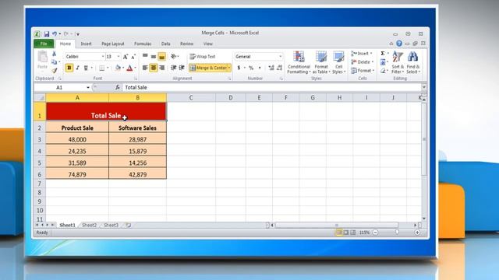The image size is (499, 280).
Task: Open Format as Table gallery
Action: [321, 62]
